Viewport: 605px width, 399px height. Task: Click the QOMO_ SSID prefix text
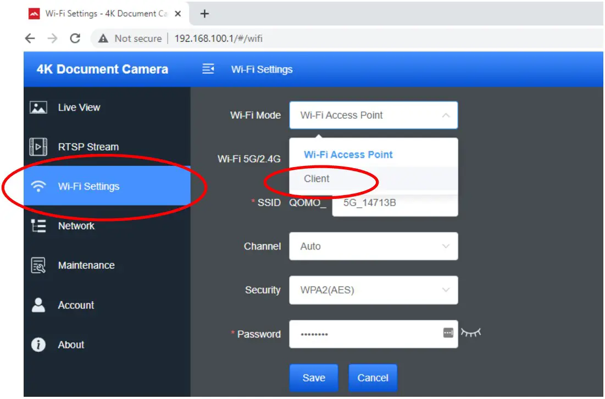[308, 203]
